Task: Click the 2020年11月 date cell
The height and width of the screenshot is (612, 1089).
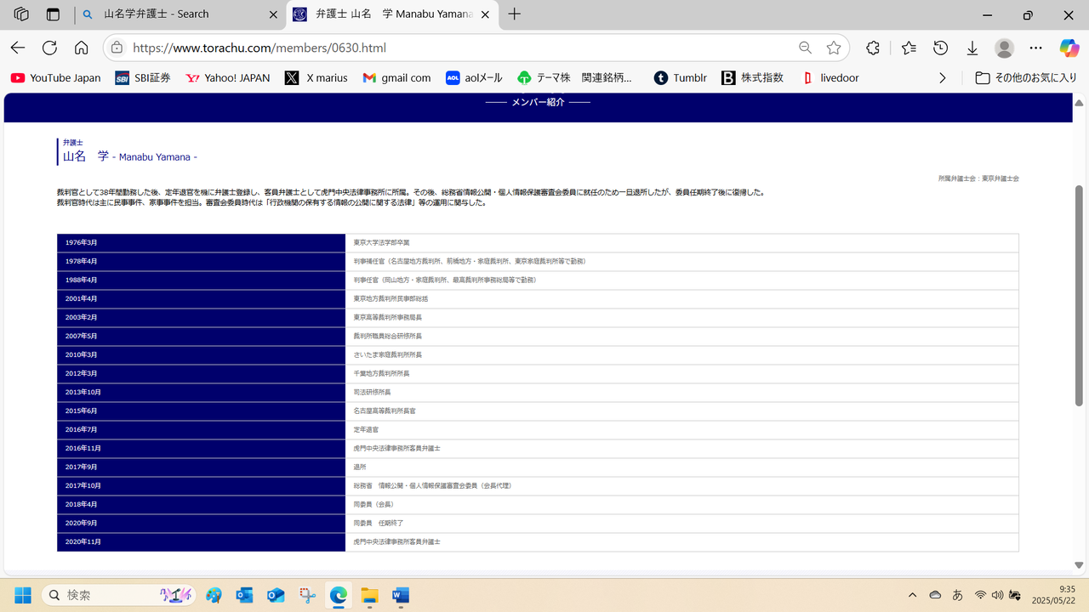Action: point(201,542)
